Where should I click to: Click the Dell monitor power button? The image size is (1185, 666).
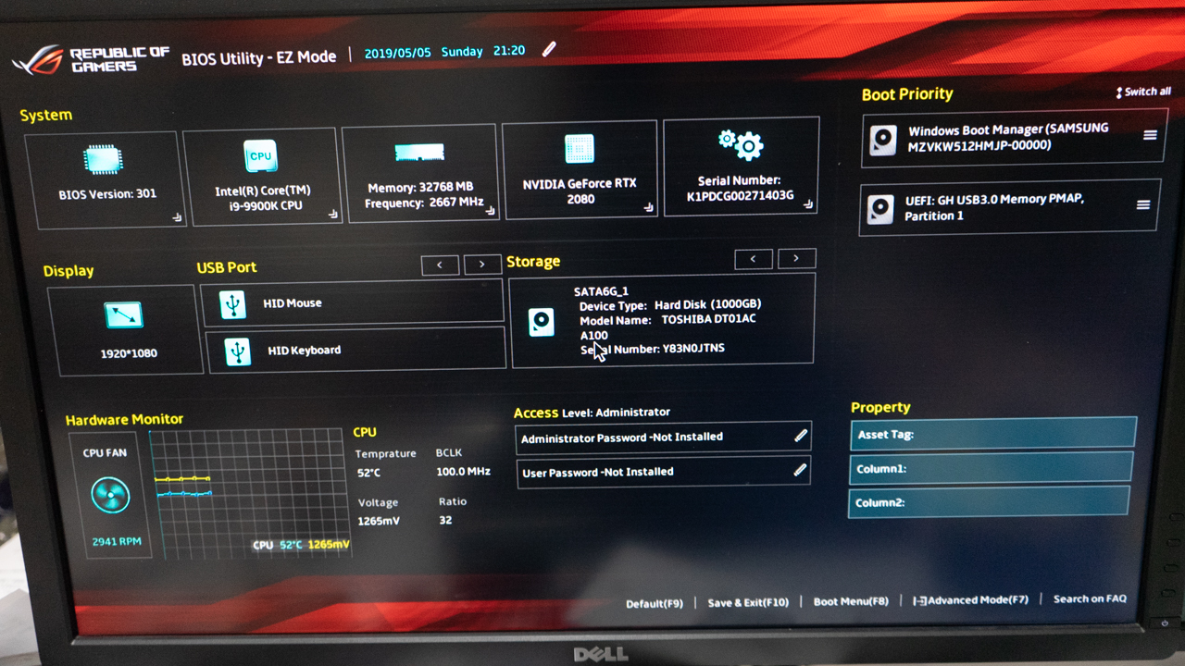click(1165, 623)
